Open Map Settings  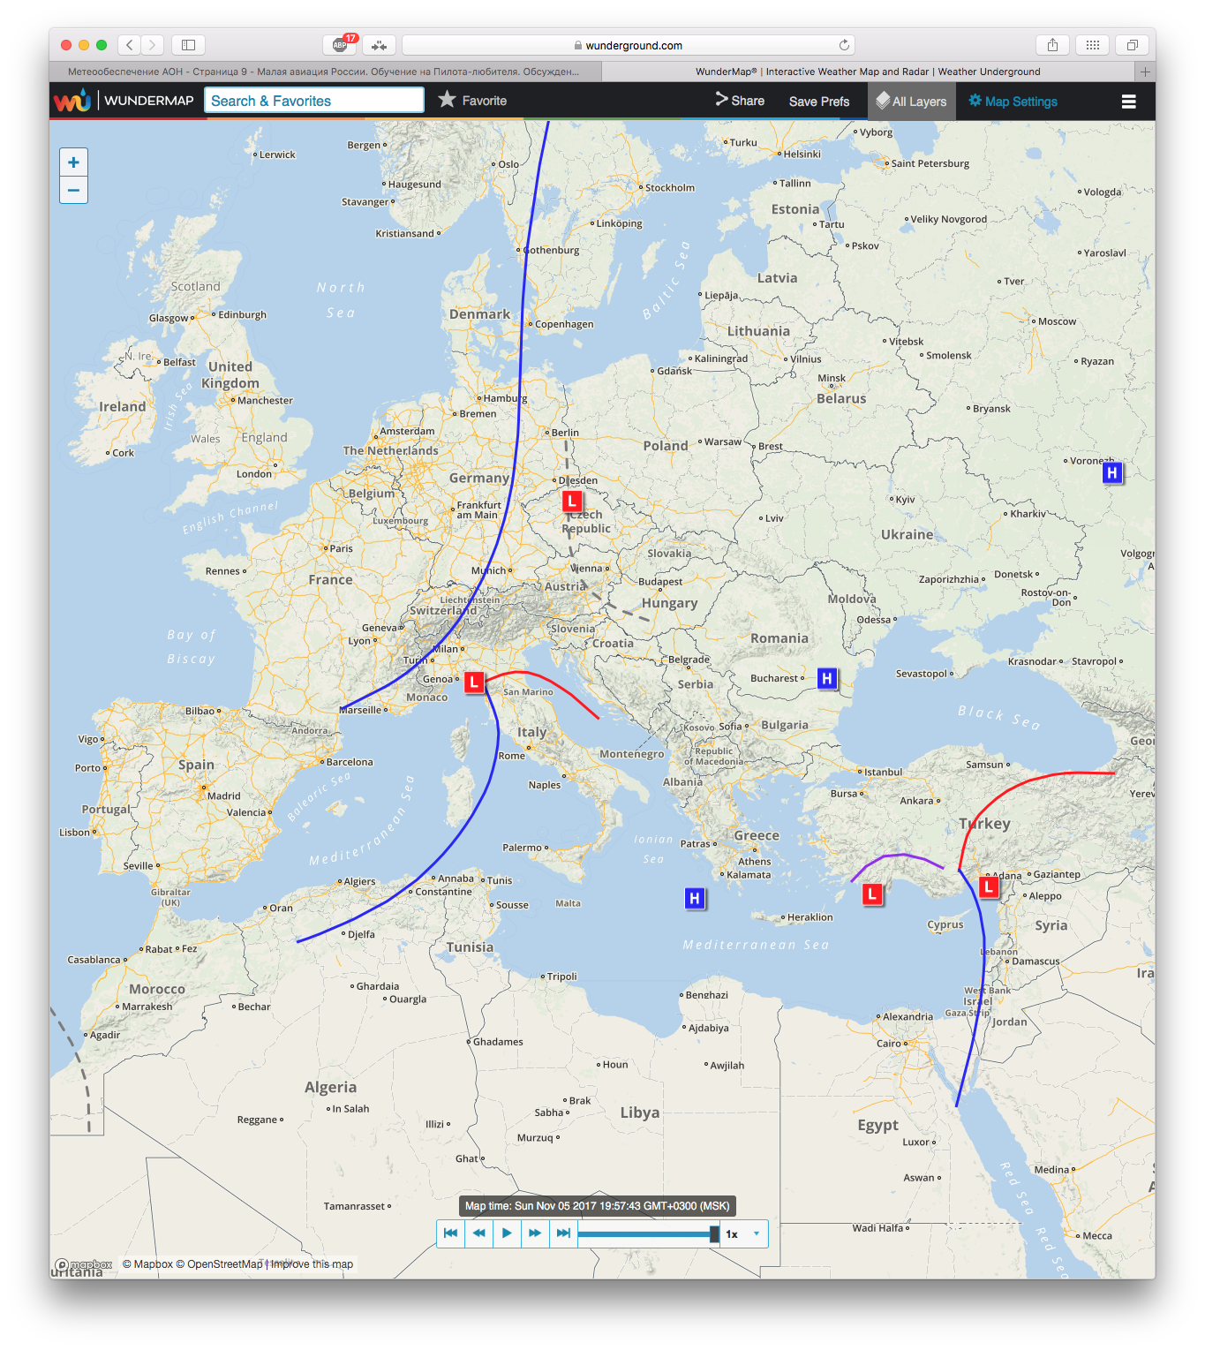pyautogui.click(x=1013, y=102)
